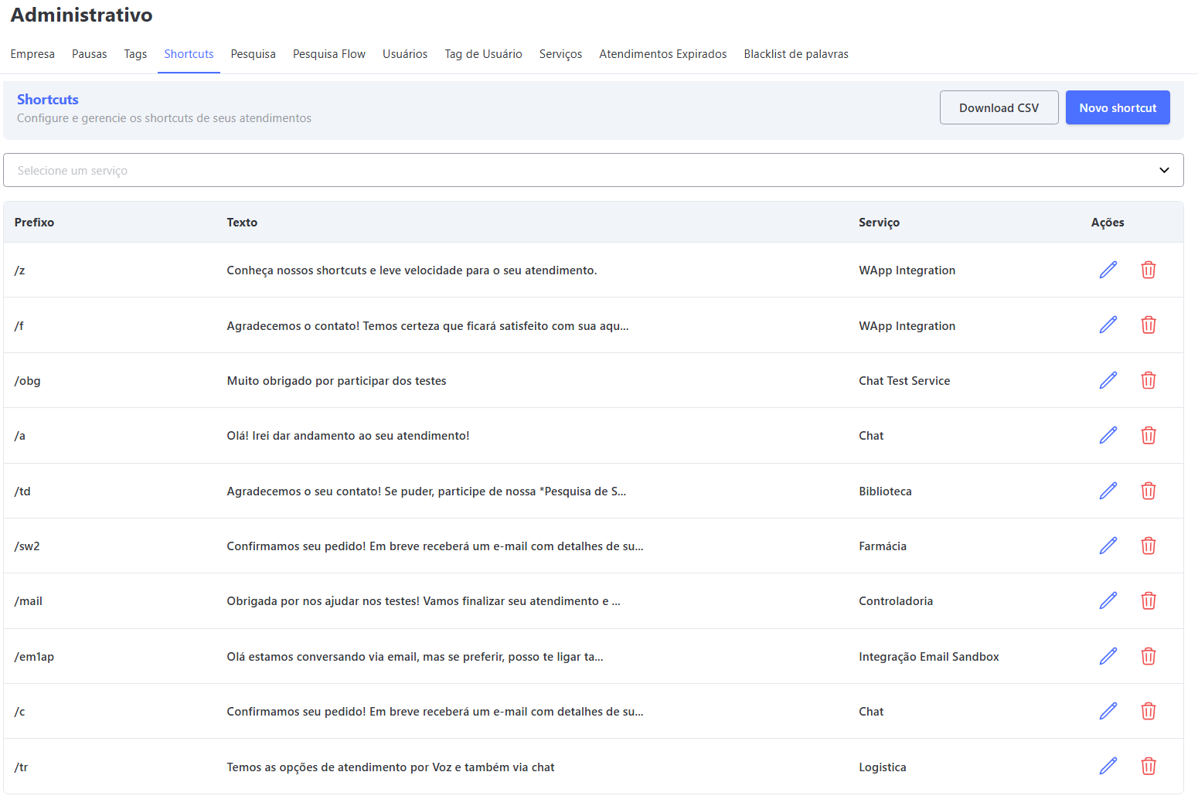Viewport: 1198px width, 806px height.
Task: Edit the /z shortcut with the pencil icon
Action: pyautogui.click(x=1108, y=270)
